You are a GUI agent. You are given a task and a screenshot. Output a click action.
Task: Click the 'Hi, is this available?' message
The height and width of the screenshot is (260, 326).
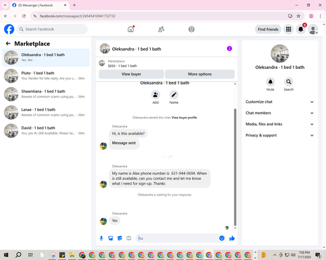pos(128,133)
